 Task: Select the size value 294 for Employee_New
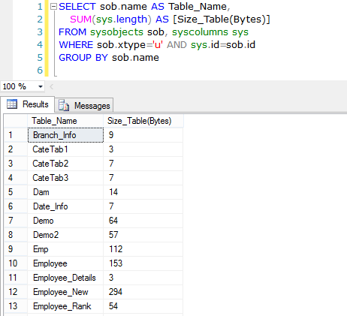coord(143,292)
